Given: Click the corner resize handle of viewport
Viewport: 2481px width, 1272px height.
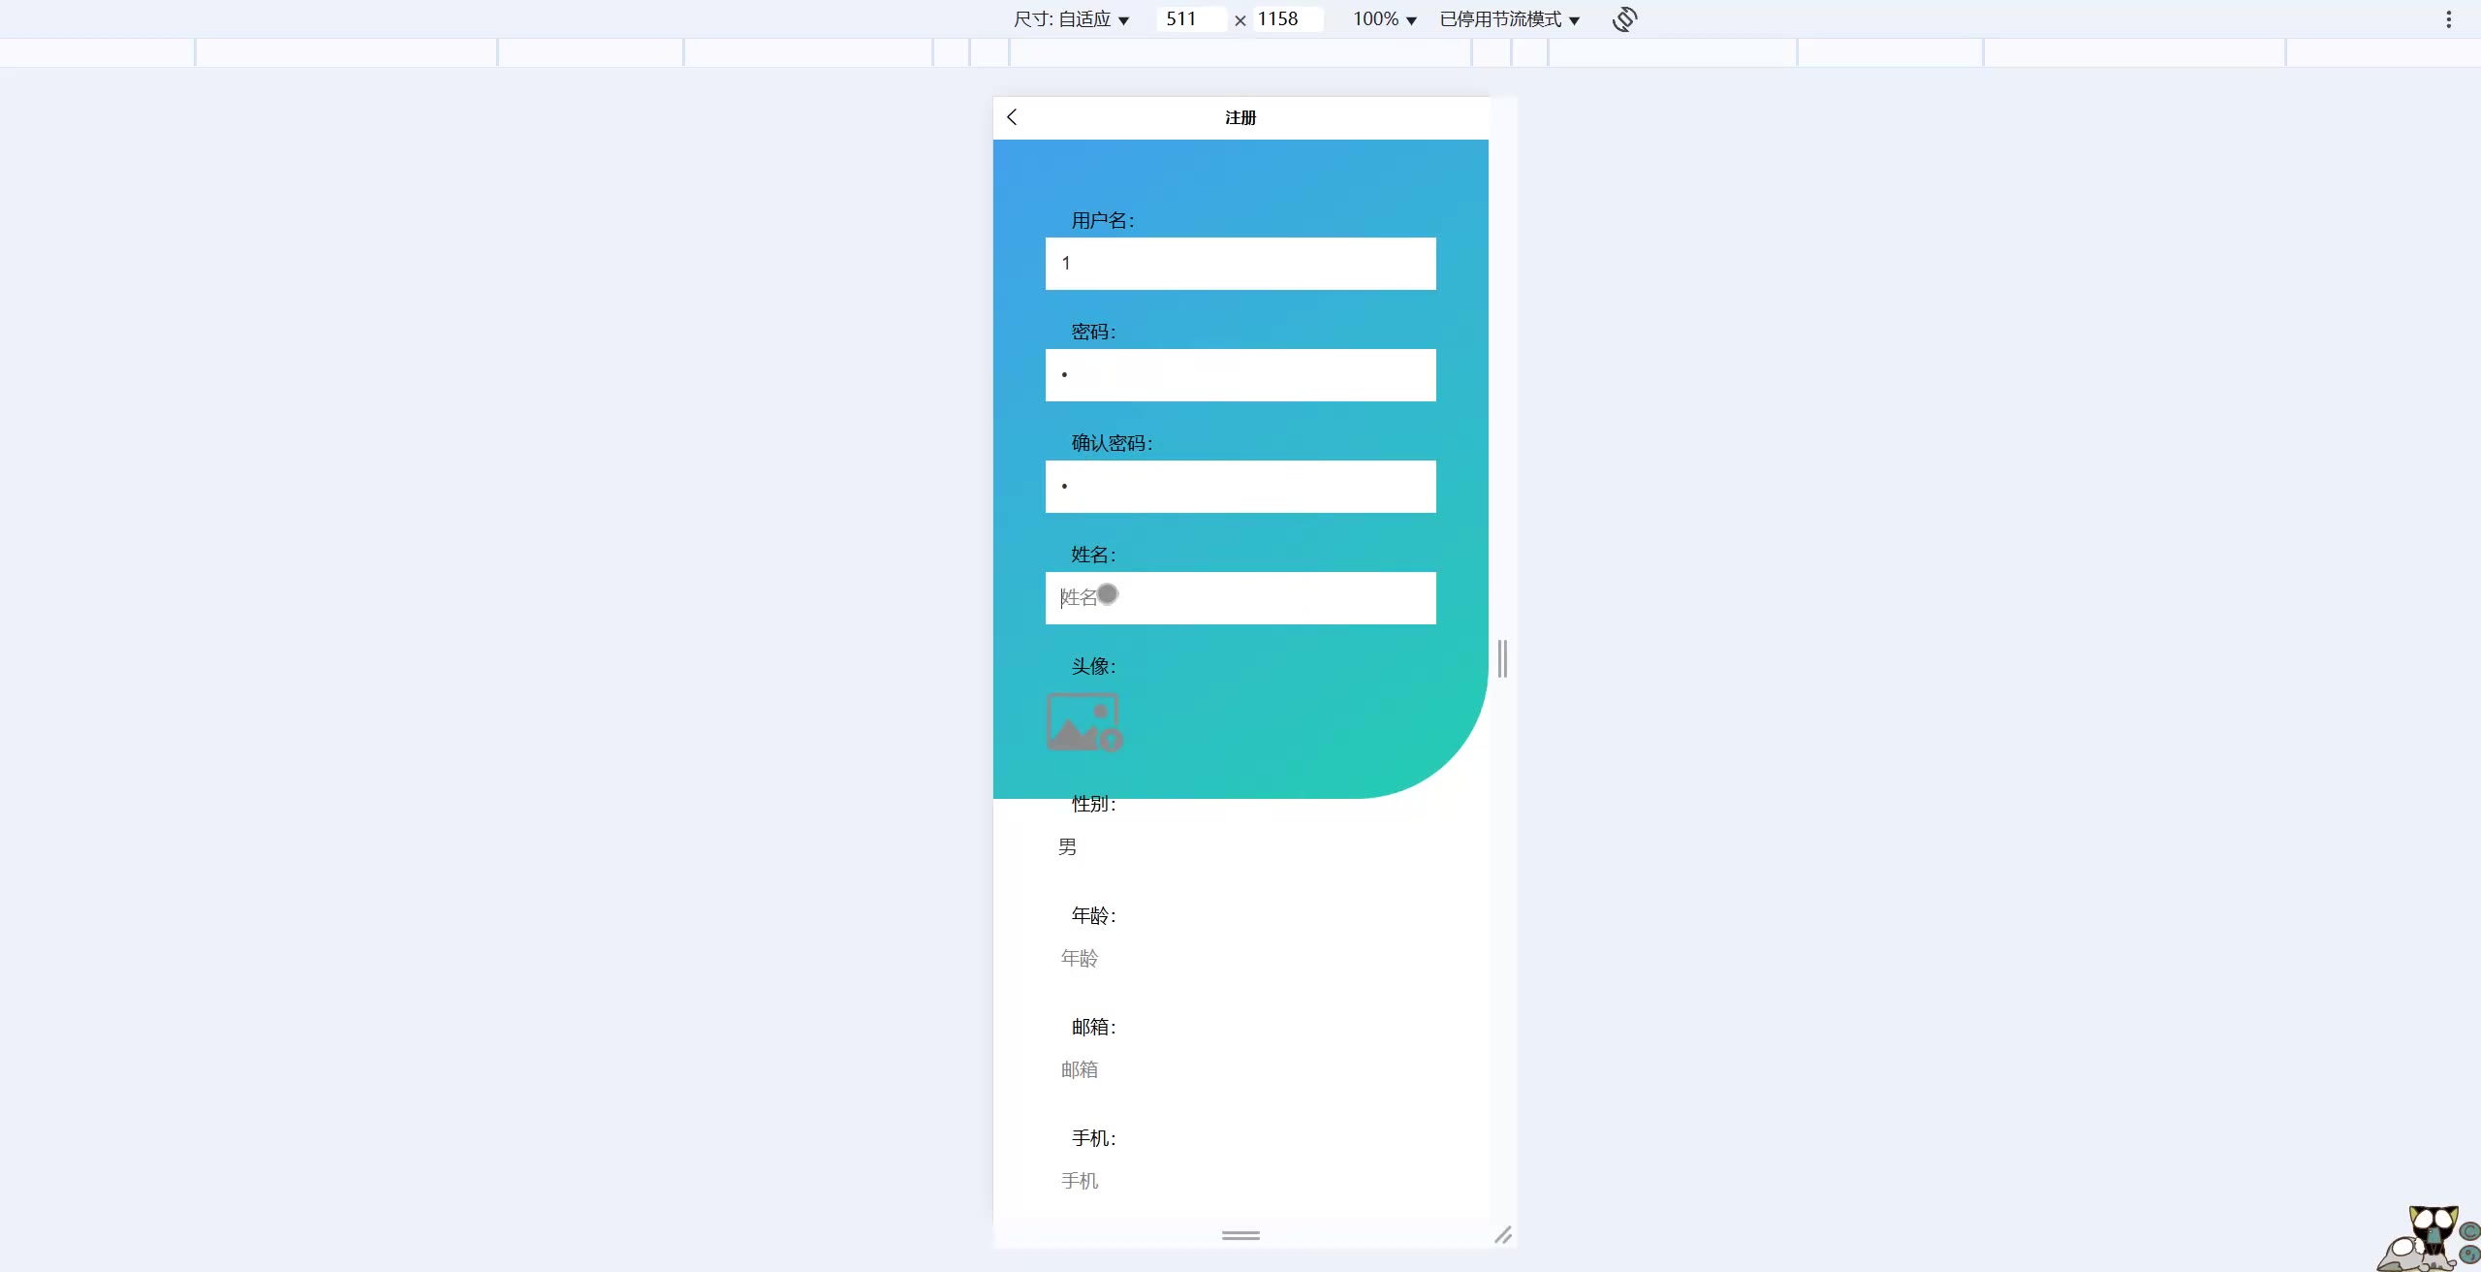Looking at the screenshot, I should [1502, 1234].
